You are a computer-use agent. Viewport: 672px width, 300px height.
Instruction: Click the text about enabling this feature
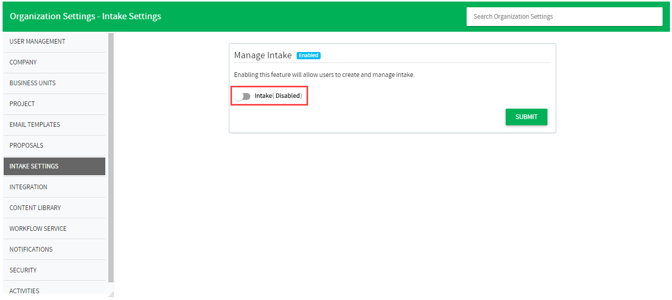pyautogui.click(x=324, y=75)
